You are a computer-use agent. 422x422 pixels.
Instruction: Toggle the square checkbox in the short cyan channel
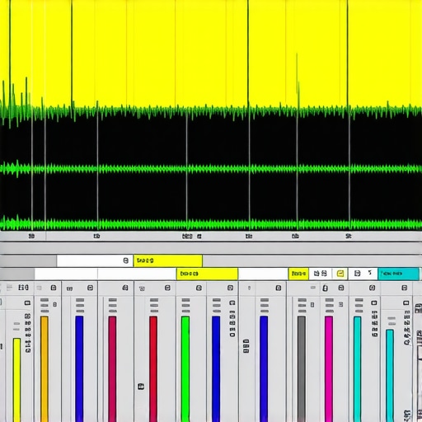click(406, 302)
